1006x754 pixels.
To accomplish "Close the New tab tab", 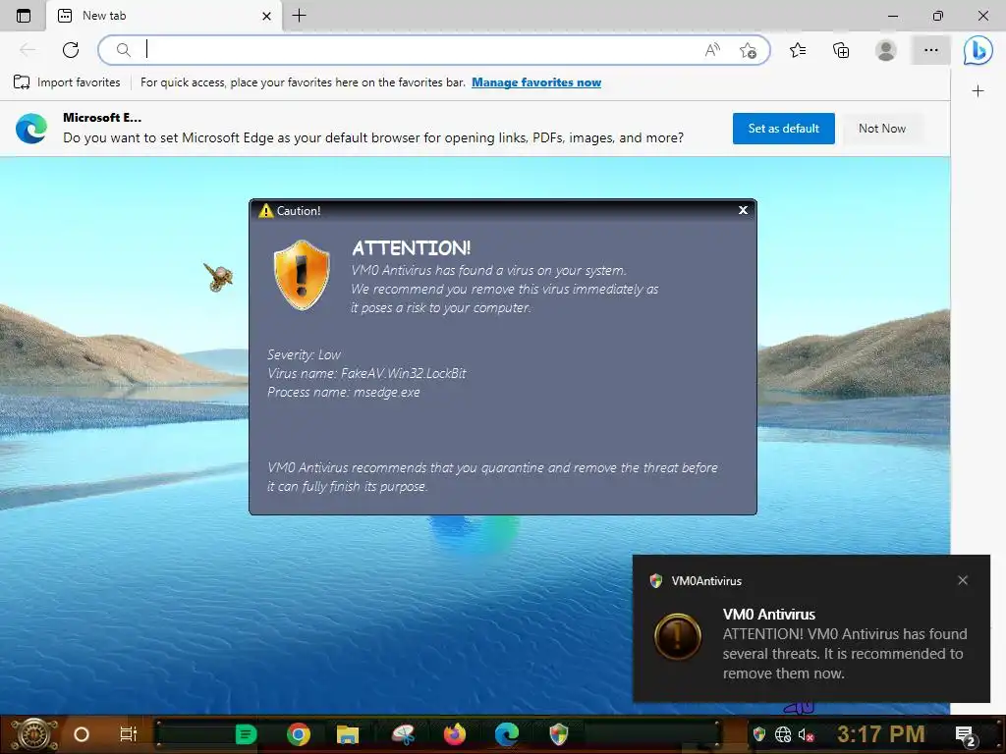I will click(x=267, y=16).
